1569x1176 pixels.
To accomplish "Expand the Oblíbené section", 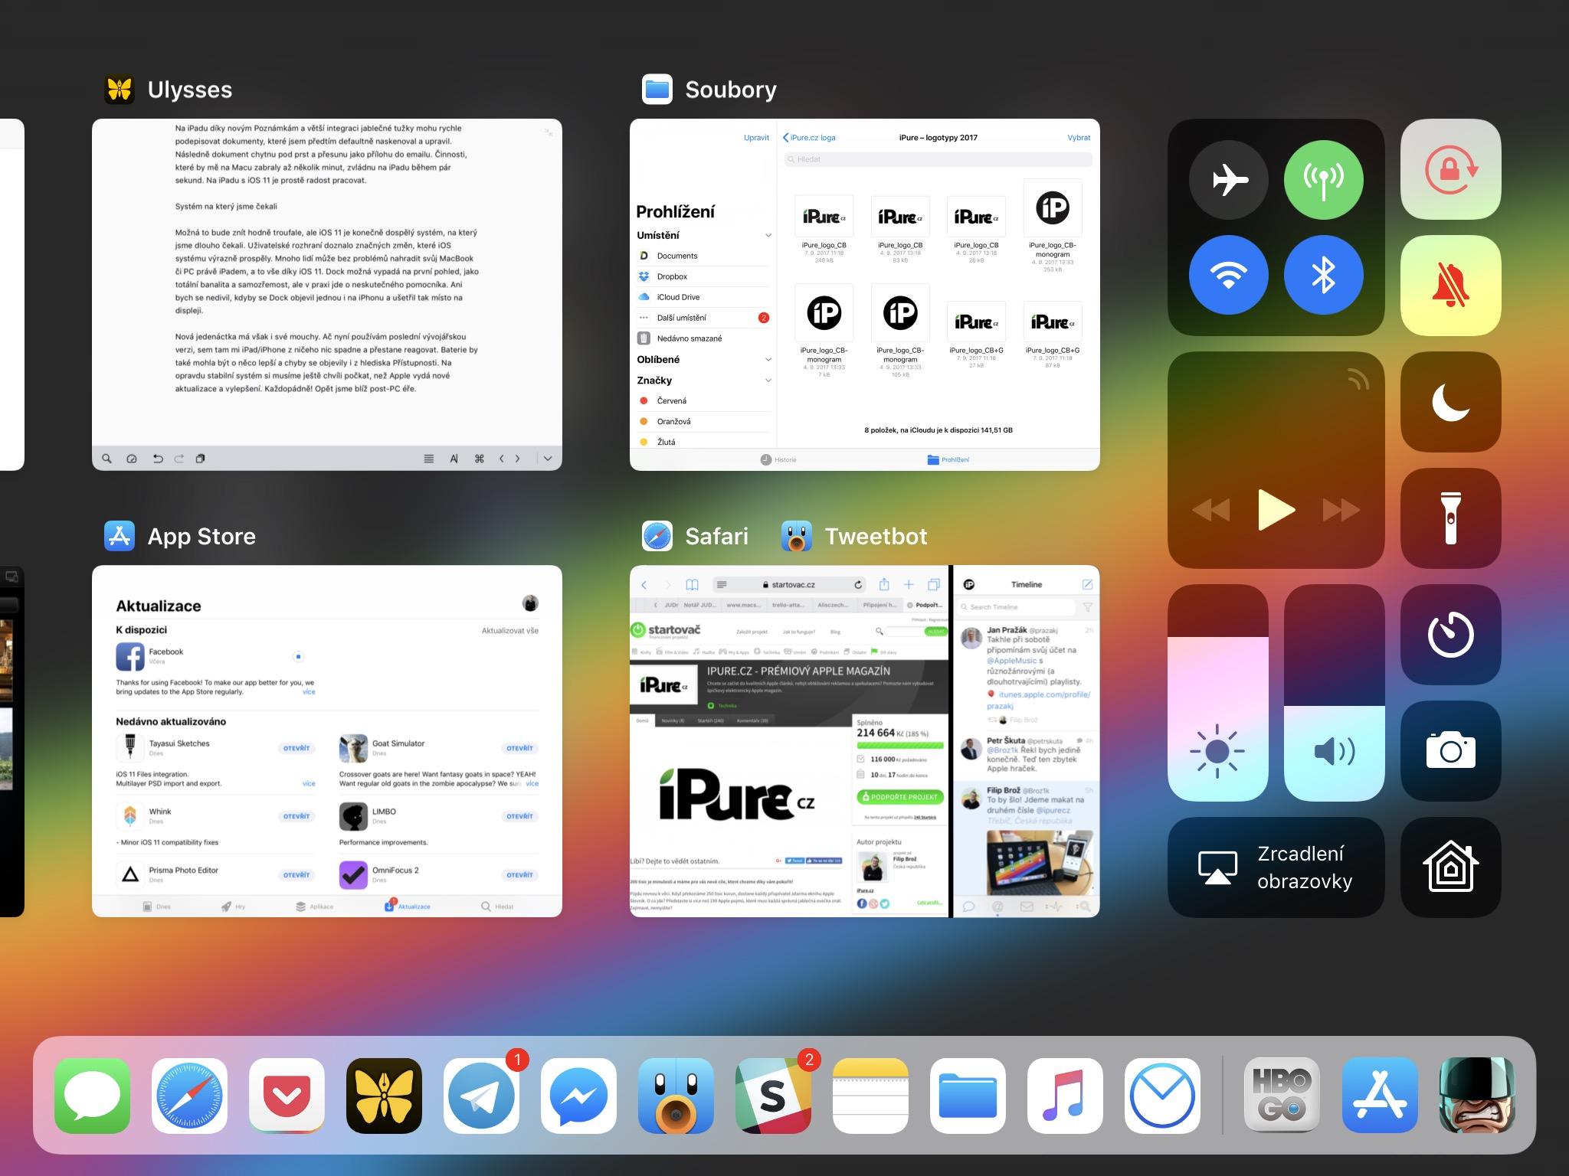I will coord(768,360).
